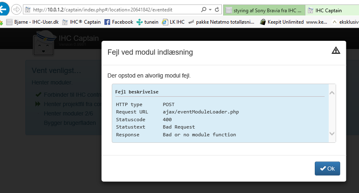Open the IHC® Captain bookmark

coord(81,22)
